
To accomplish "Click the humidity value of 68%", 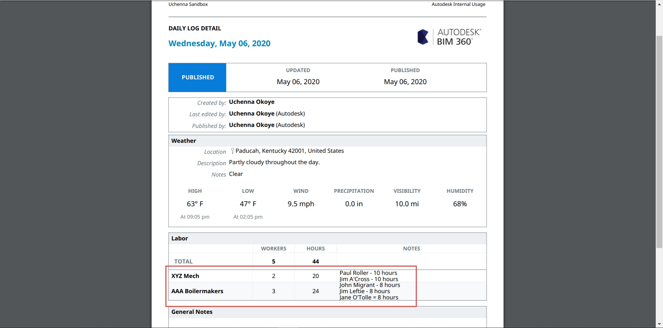I will (x=460, y=203).
